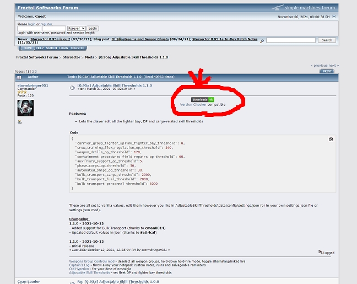The width and height of the screenshot is (357, 284).
Task: Click the post icon beside the topic title
Action: 73,87
